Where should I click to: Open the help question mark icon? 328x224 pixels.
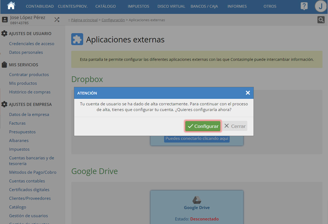tap(304, 6)
